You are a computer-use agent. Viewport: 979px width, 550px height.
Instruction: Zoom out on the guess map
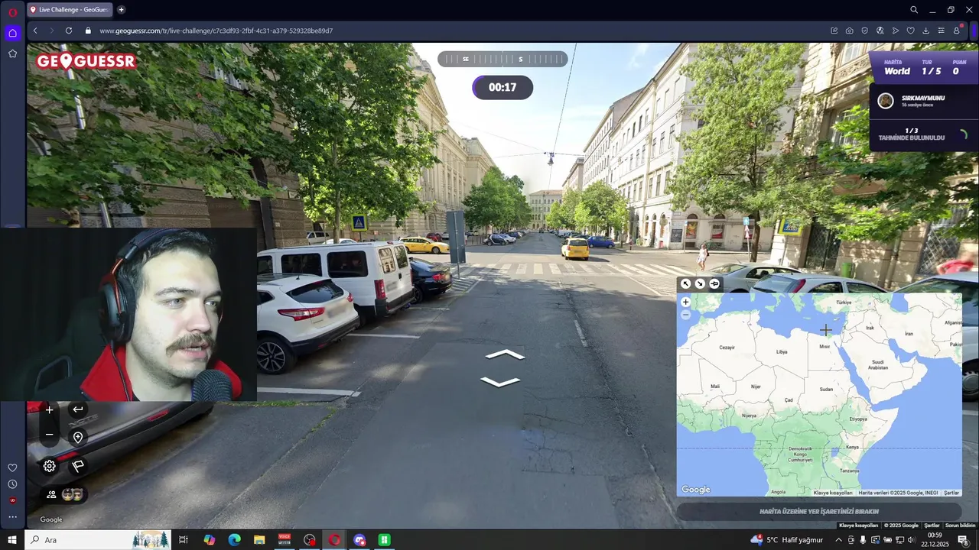685,315
